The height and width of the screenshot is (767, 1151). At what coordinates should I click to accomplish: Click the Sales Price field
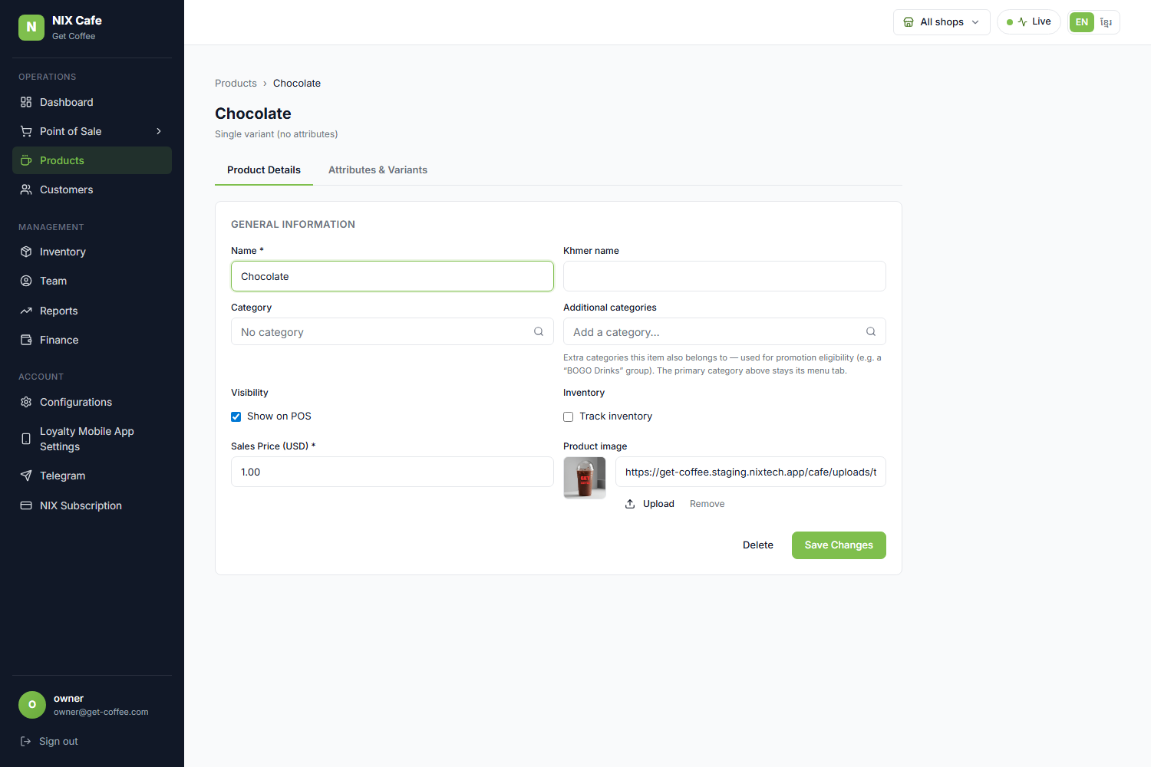pyautogui.click(x=392, y=472)
